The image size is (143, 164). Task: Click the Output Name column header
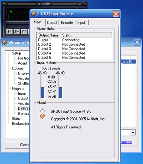(48, 35)
